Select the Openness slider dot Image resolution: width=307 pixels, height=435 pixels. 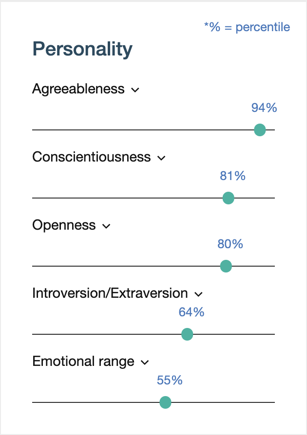226,266
